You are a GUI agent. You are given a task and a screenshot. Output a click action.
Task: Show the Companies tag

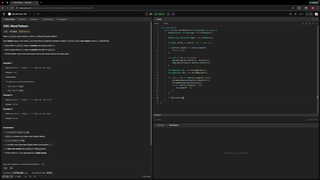[24, 31]
